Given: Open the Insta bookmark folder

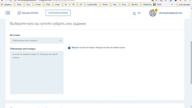Looking at the screenshot, I should [56, 4].
